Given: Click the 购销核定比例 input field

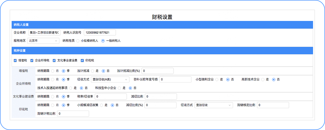Looking at the screenshot, I should [273, 105].
